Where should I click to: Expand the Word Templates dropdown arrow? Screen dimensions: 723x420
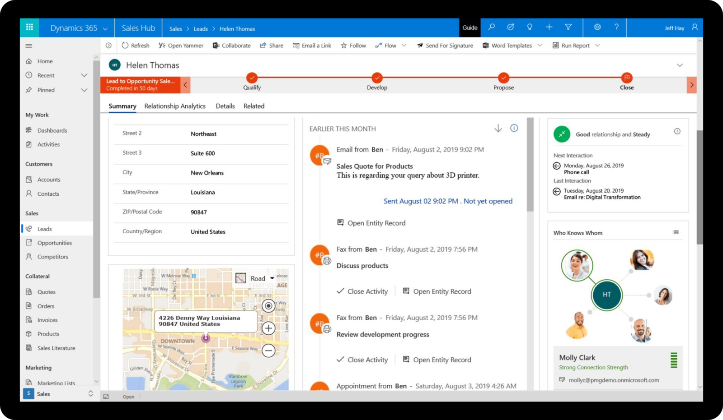[540, 46]
